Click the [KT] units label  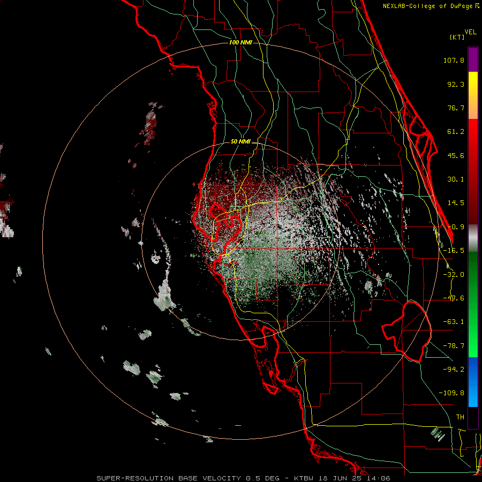click(457, 37)
